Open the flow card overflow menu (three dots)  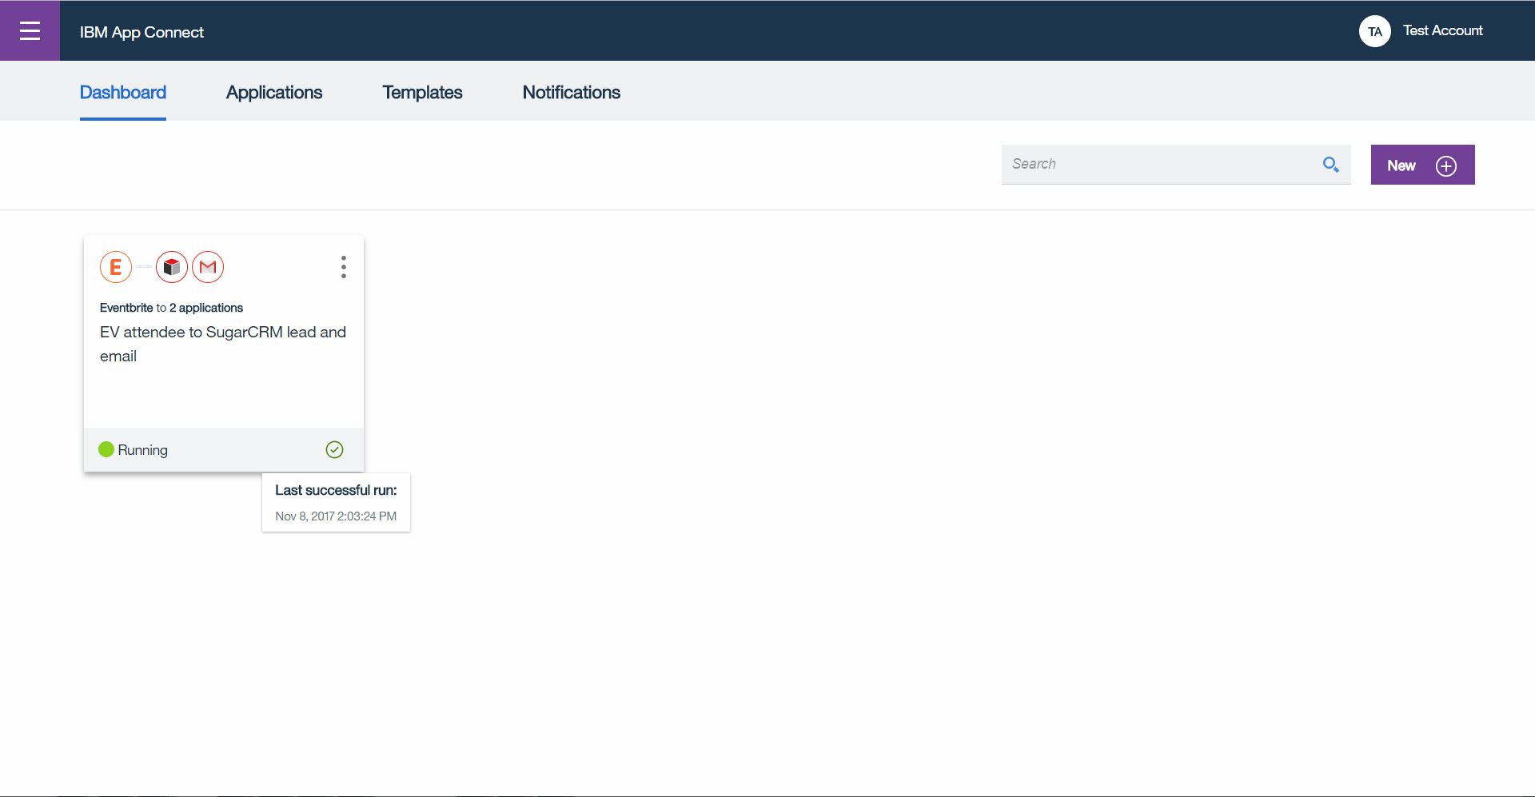pos(343,267)
